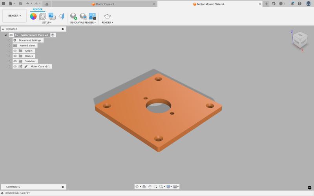Go to the Home tab icon
314x196 pixels.
point(47,4)
